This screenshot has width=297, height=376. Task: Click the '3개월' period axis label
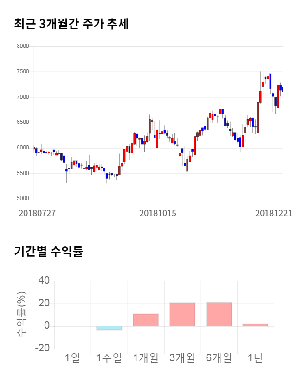tap(182, 358)
